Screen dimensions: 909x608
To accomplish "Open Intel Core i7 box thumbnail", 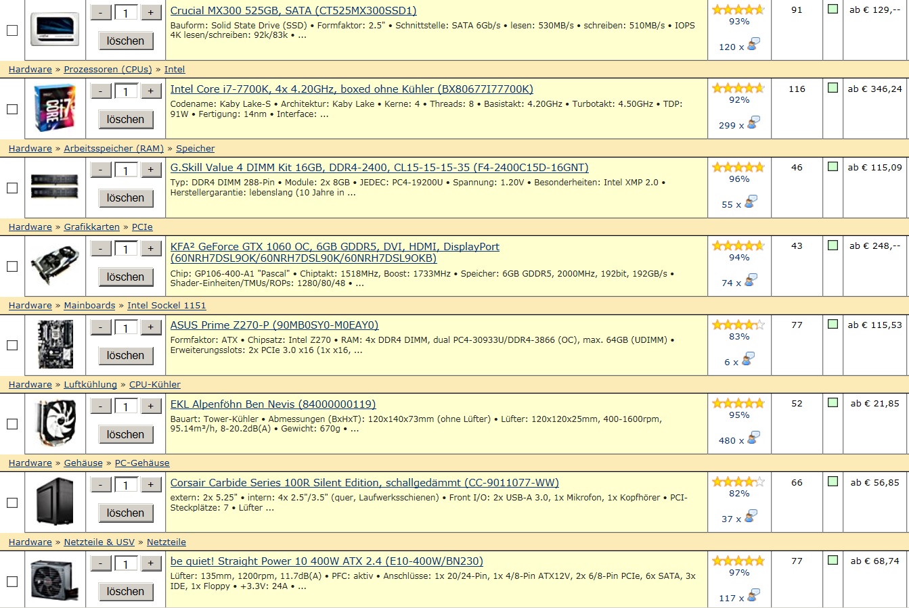I will coord(55,108).
